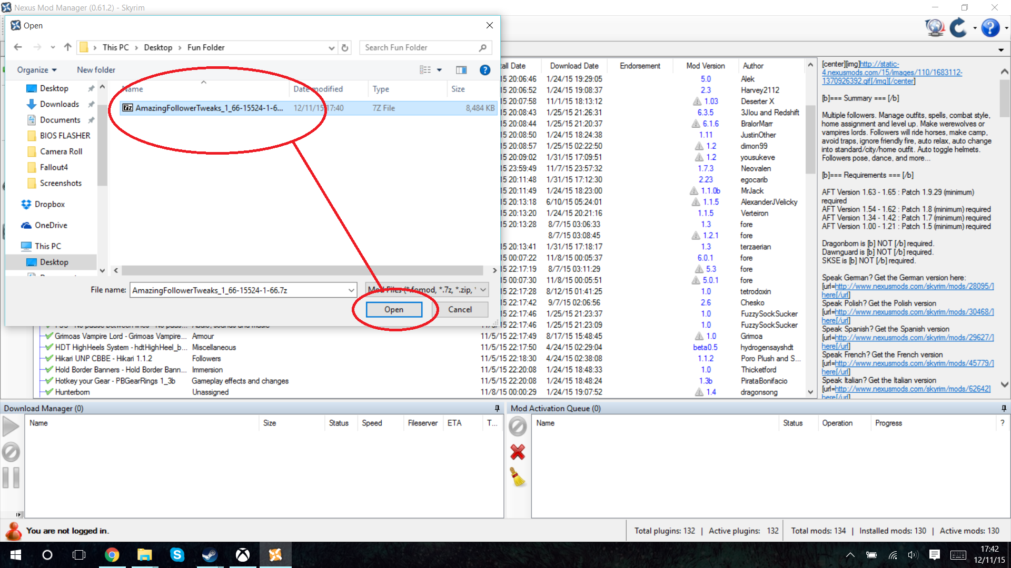Click the broom clean queue icon

pyautogui.click(x=518, y=478)
